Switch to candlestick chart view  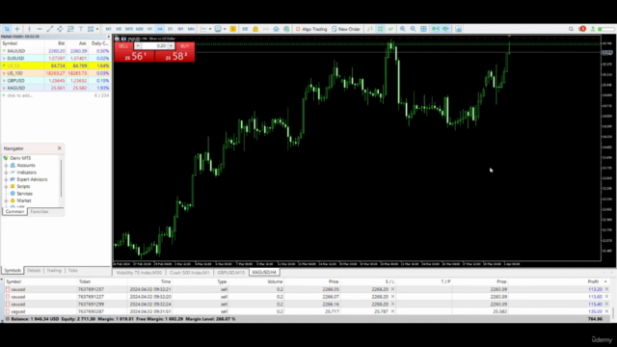tap(380, 29)
